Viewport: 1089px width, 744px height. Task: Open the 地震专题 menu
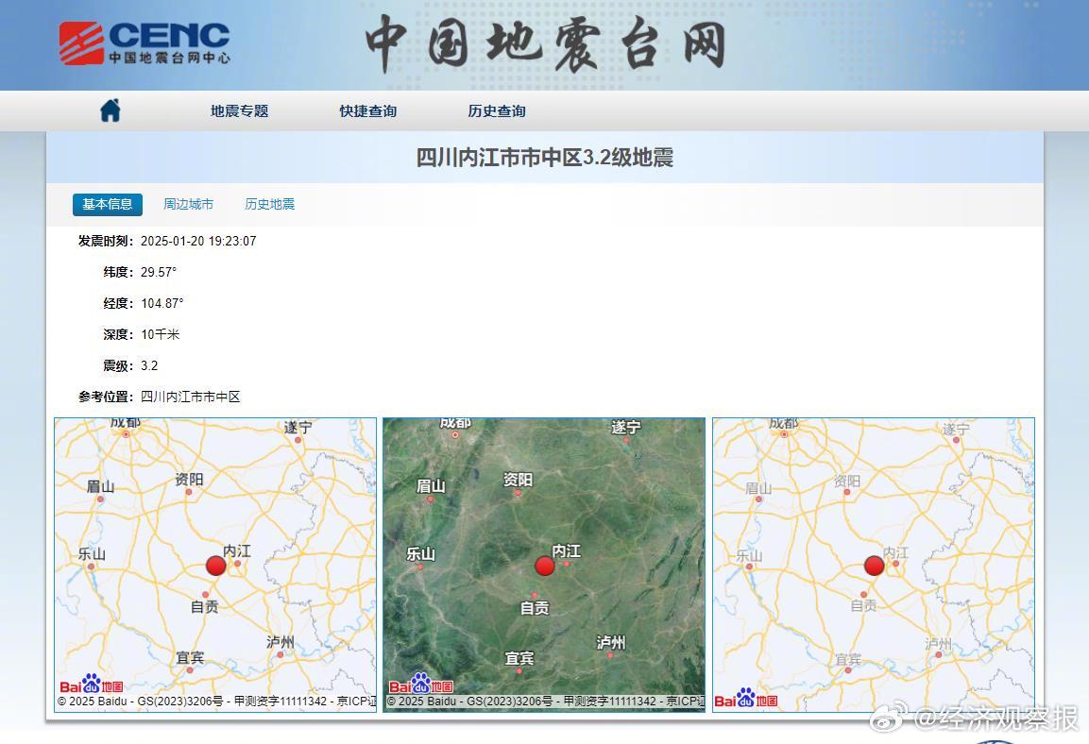click(238, 110)
